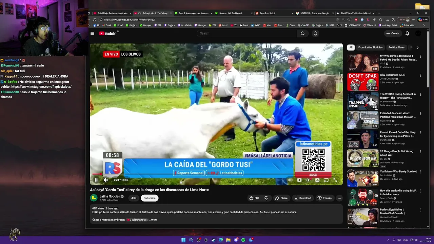Open the ChatGPT bookmark
434x244 pixels.
click(x=303, y=25)
